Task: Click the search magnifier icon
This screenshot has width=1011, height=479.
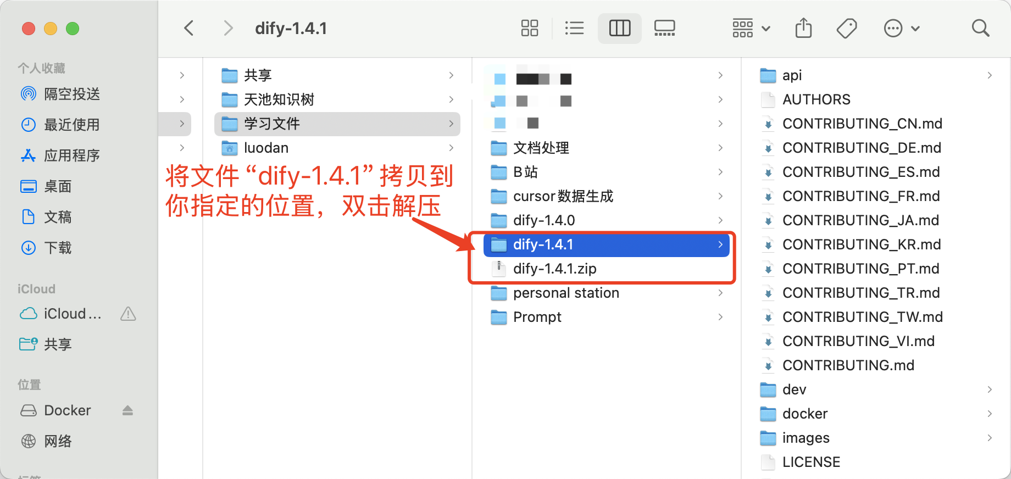Action: [980, 28]
